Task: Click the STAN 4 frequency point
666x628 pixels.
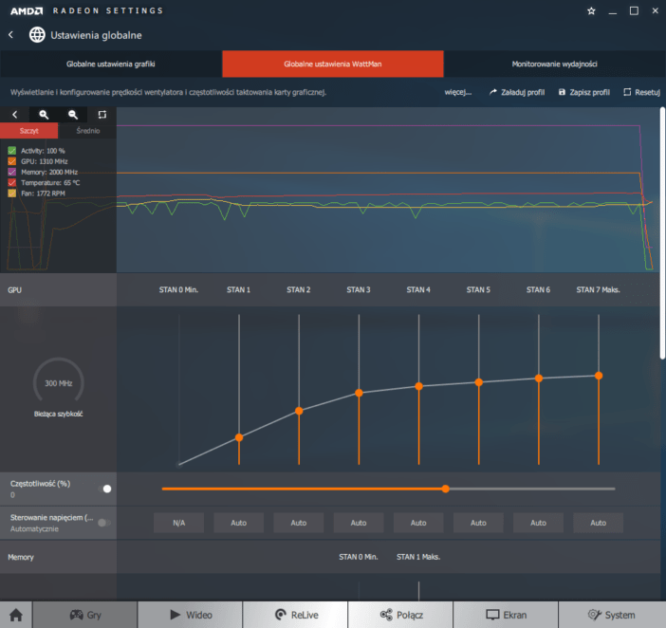Action: (418, 386)
